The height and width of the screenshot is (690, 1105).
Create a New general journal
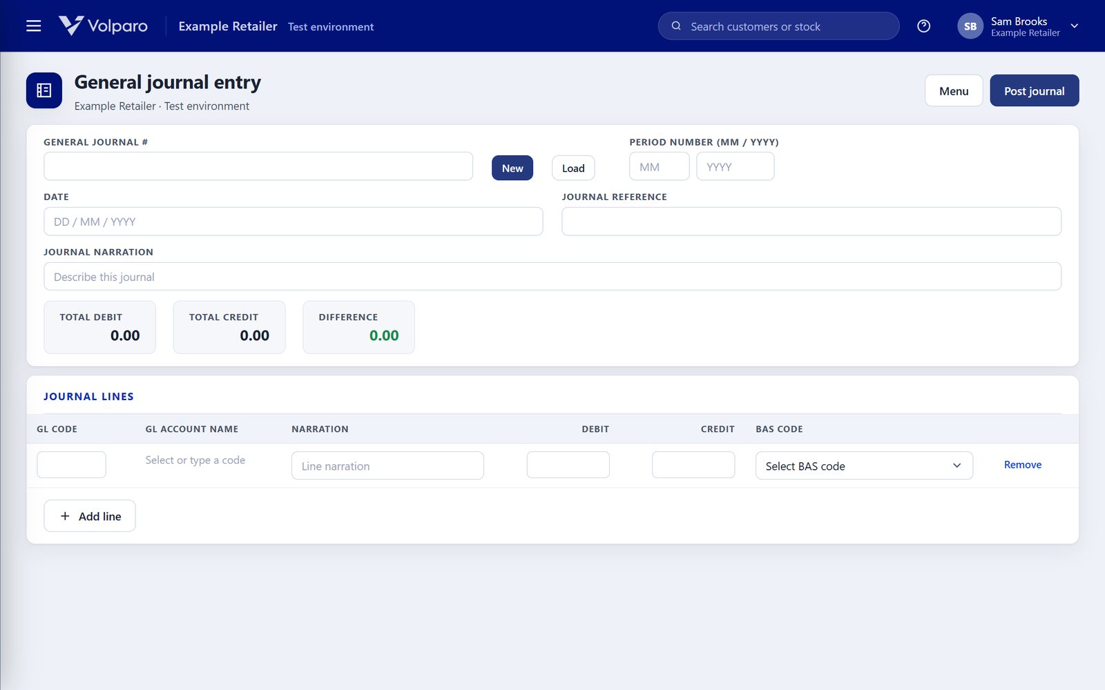(512, 168)
